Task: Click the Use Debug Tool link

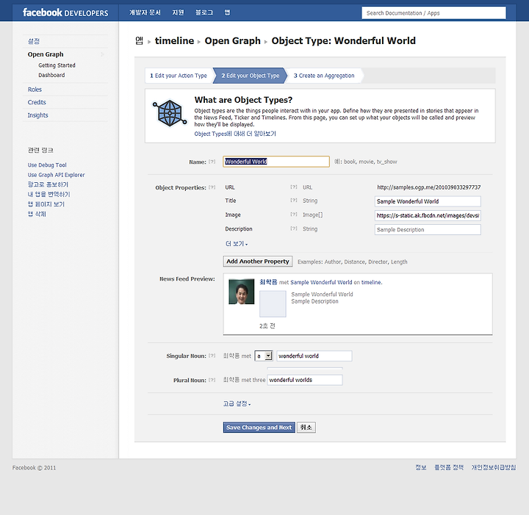Action: click(x=47, y=165)
